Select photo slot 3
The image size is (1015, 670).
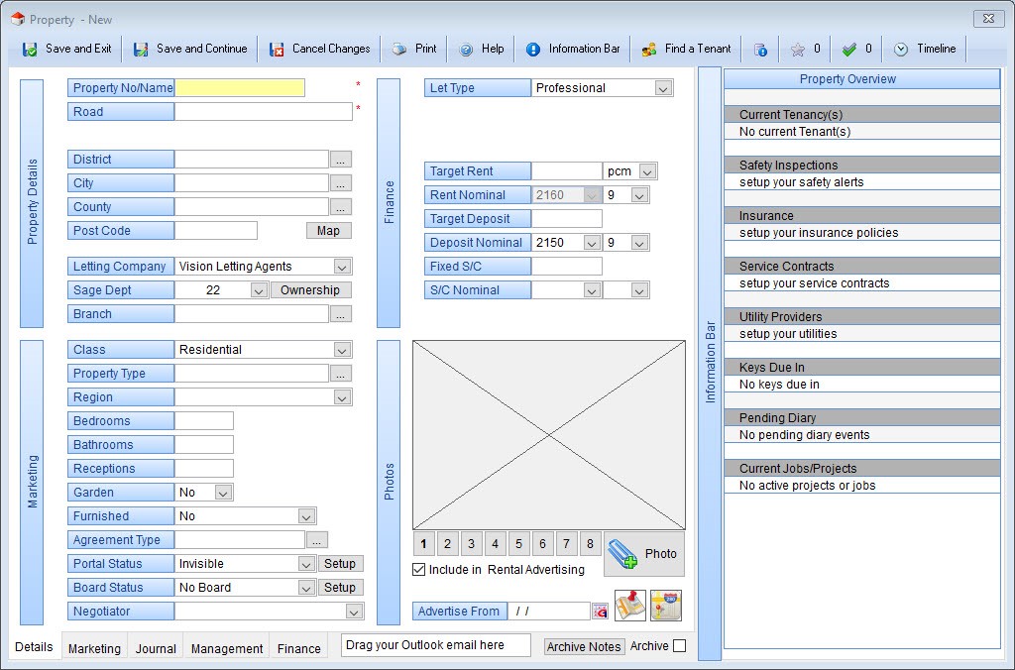click(x=471, y=544)
